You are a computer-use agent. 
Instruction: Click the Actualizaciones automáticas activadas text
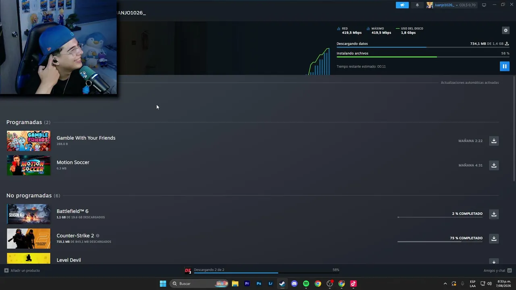click(470, 83)
